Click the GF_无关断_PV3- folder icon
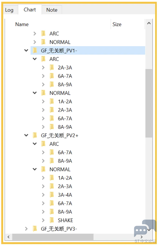The width and height of the screenshot is (159, 246). tap(35, 228)
